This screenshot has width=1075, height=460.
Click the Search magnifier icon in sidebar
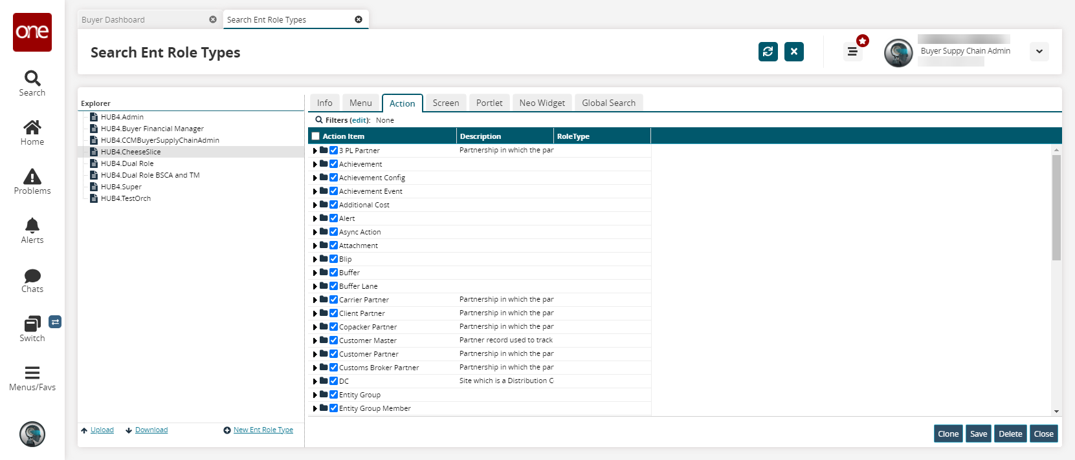tap(32, 79)
